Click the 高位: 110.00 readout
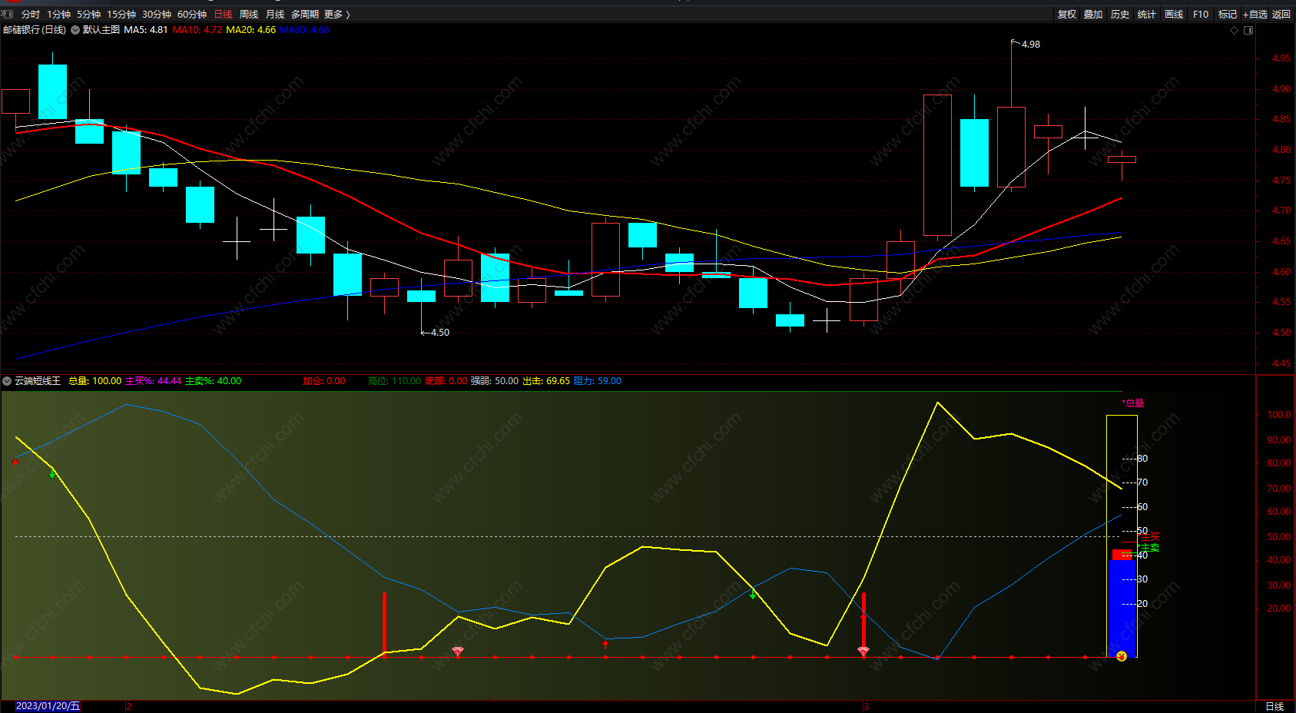 tap(395, 381)
